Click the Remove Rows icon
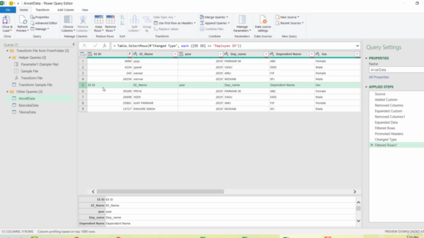The image size is (424, 238). [111, 20]
